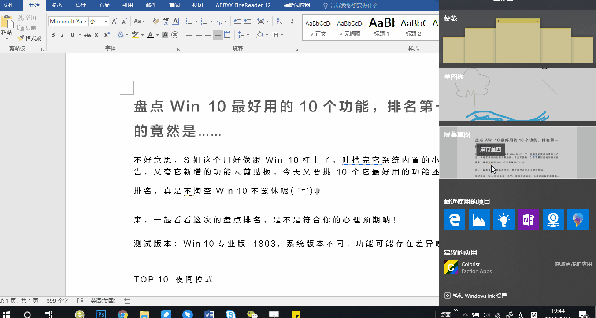Screen dimensions: 596x318
Task: Click the 获取更多笔应用 link
Action: point(574,263)
